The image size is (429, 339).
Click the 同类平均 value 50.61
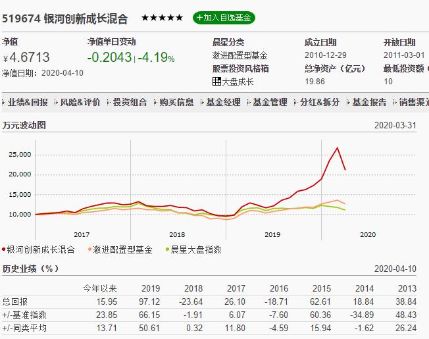click(x=149, y=328)
